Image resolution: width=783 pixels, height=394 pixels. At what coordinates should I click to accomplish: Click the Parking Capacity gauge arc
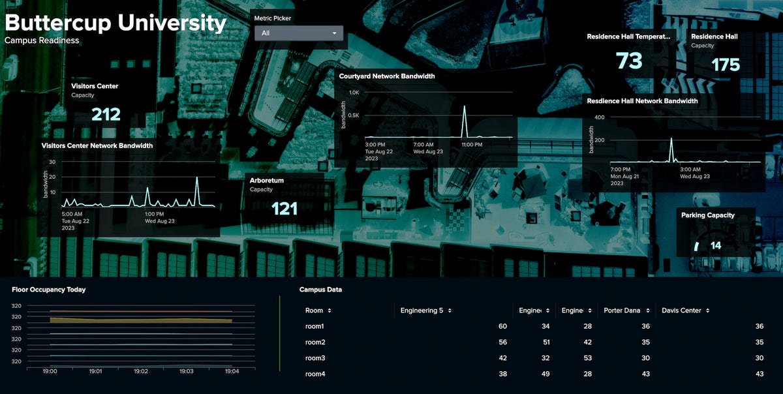(696, 246)
